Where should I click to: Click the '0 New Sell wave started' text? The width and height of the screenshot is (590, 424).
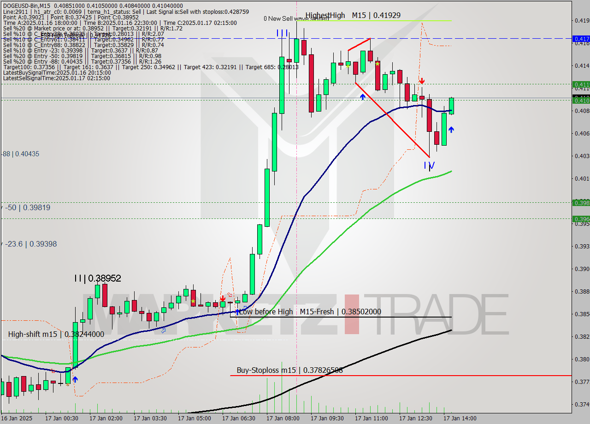pyautogui.click(x=296, y=19)
